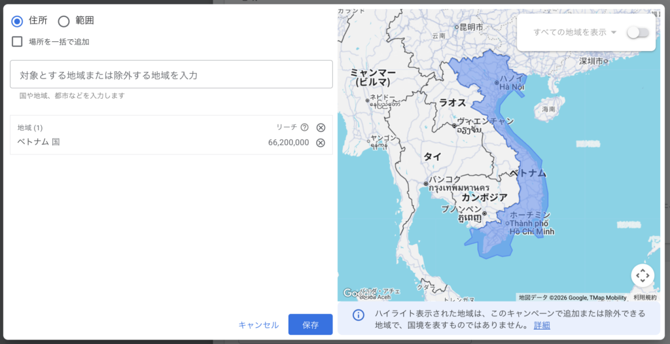Click the 地図データ ©2026 Google attribution text
This screenshot has width=670, height=344.
pos(573,298)
